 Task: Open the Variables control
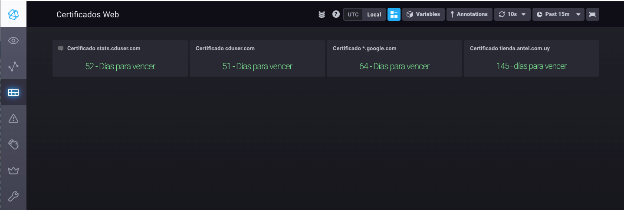click(x=424, y=14)
